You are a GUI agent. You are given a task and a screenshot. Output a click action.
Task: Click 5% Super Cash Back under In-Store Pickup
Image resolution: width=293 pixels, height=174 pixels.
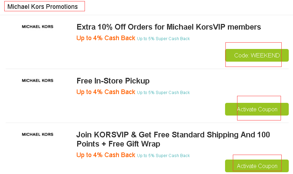click(163, 93)
